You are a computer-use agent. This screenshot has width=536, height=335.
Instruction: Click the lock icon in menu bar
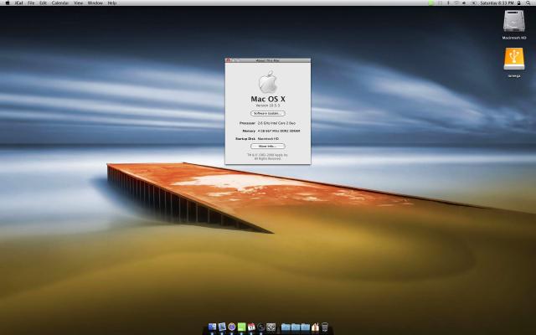point(519,3)
